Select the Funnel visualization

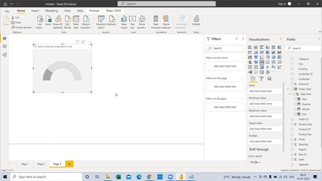256,57
